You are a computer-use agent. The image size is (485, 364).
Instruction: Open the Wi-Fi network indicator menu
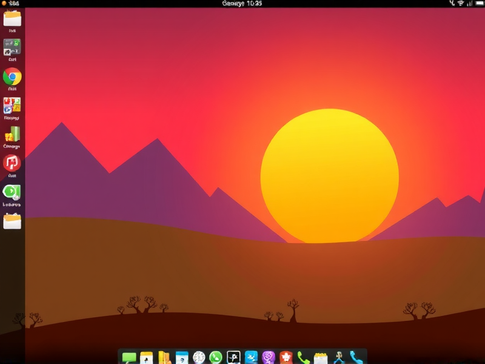click(462, 4)
